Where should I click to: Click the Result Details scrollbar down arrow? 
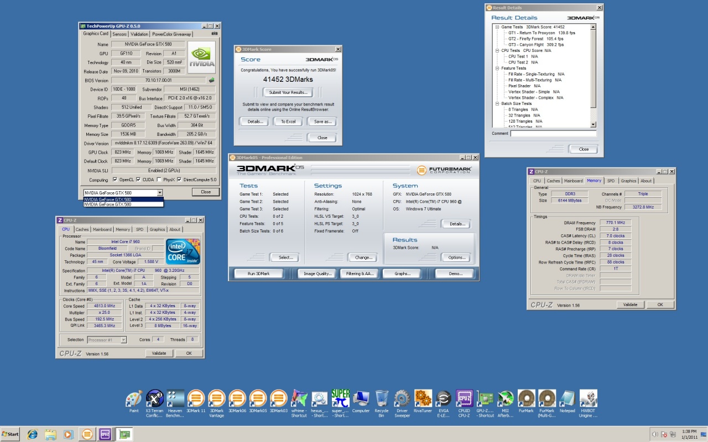tap(594, 125)
